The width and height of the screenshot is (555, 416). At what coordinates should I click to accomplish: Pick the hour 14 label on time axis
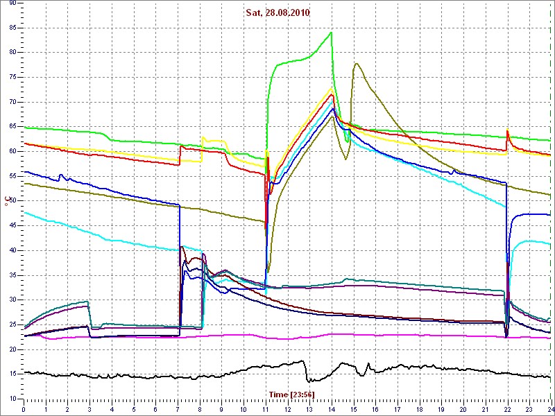[331, 408]
